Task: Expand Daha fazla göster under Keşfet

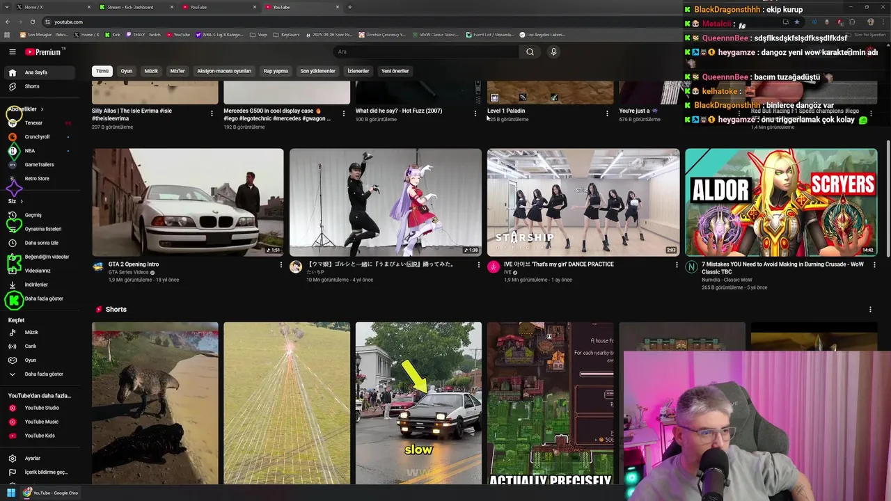Action: click(39, 374)
